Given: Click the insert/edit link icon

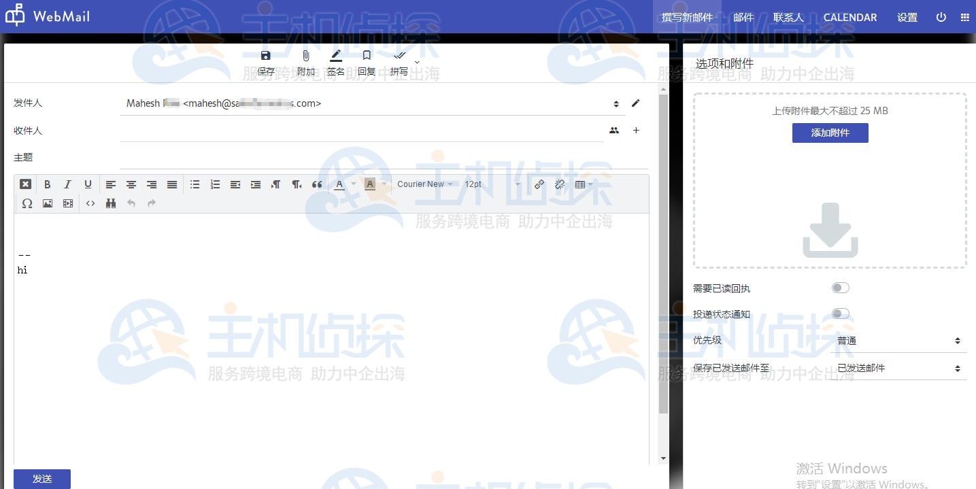Looking at the screenshot, I should coord(539,184).
